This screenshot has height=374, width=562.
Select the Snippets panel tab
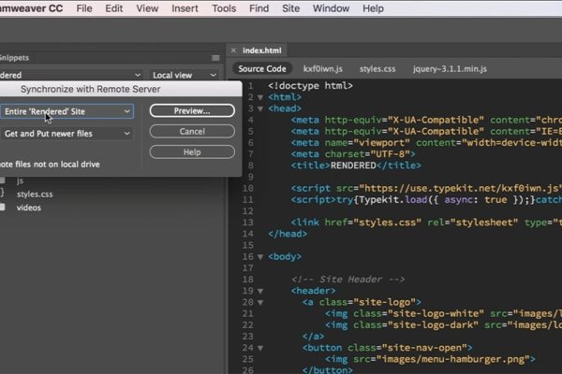[x=14, y=58]
